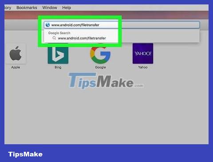Click the Yahoo label under its icon
This screenshot has height=162, width=213.
pos(143,67)
